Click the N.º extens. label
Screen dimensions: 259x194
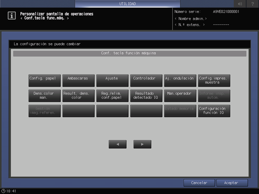[189, 25]
